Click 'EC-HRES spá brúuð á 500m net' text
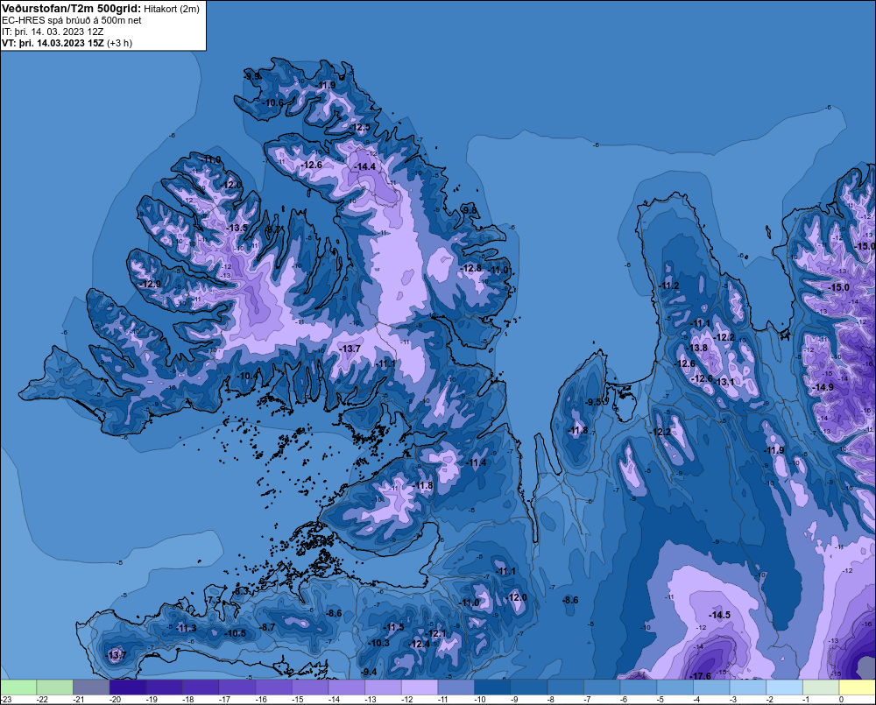 [x=72, y=20]
